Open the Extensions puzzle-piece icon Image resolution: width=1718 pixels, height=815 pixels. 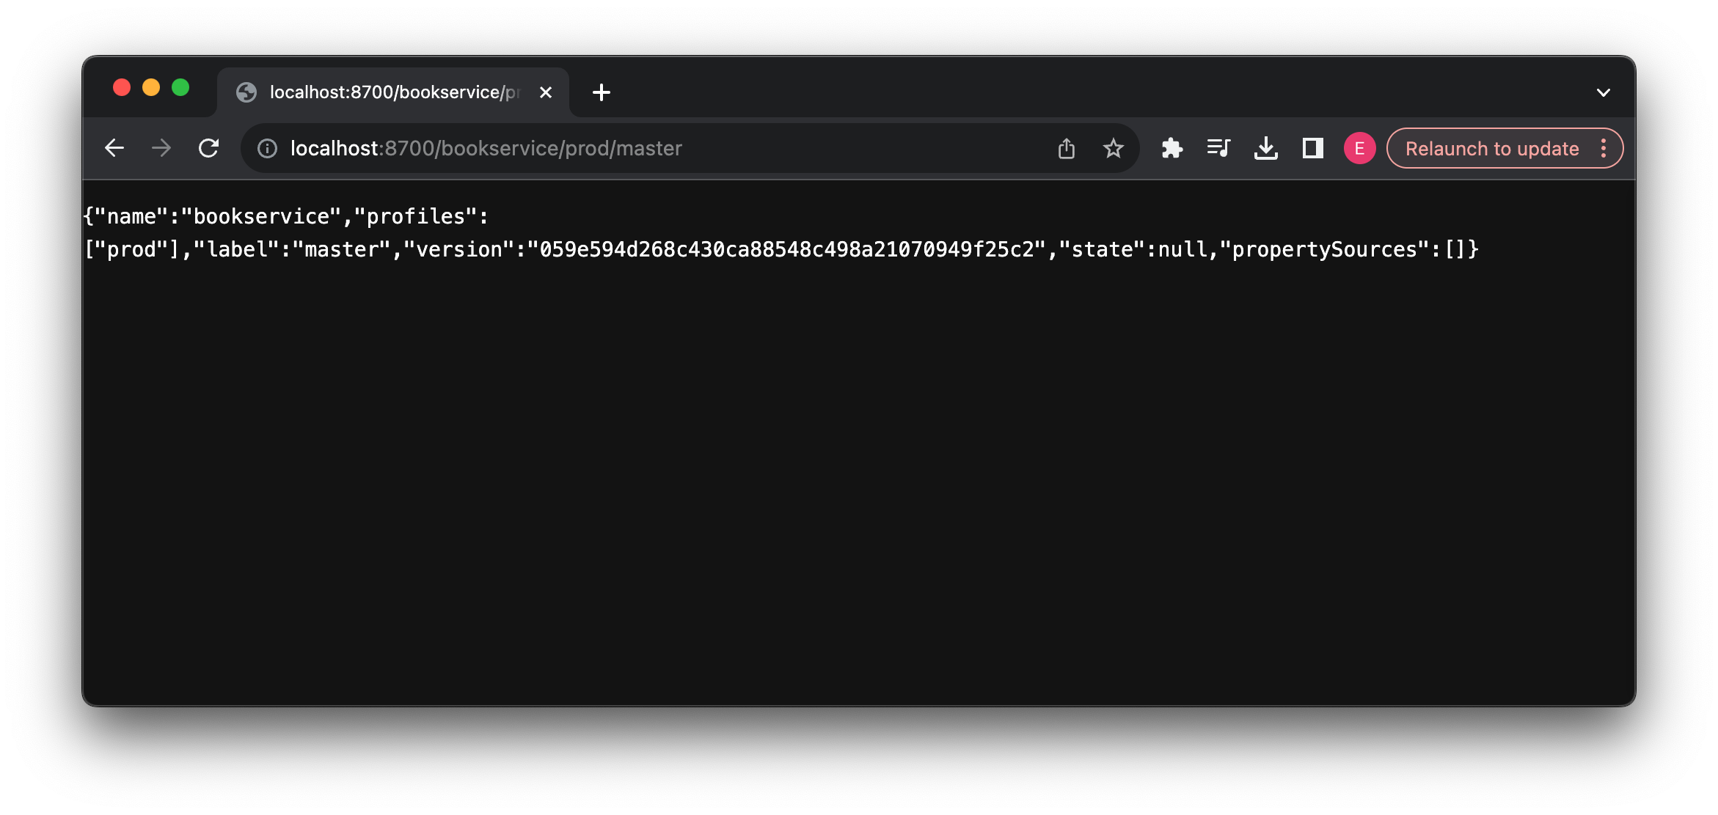1171,147
